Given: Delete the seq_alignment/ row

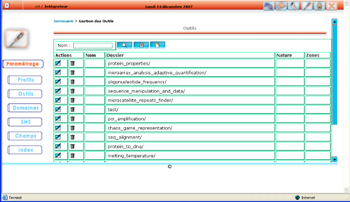Looking at the screenshot, I should tap(72, 137).
